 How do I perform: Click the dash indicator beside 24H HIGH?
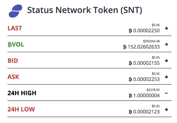tap(166, 93)
